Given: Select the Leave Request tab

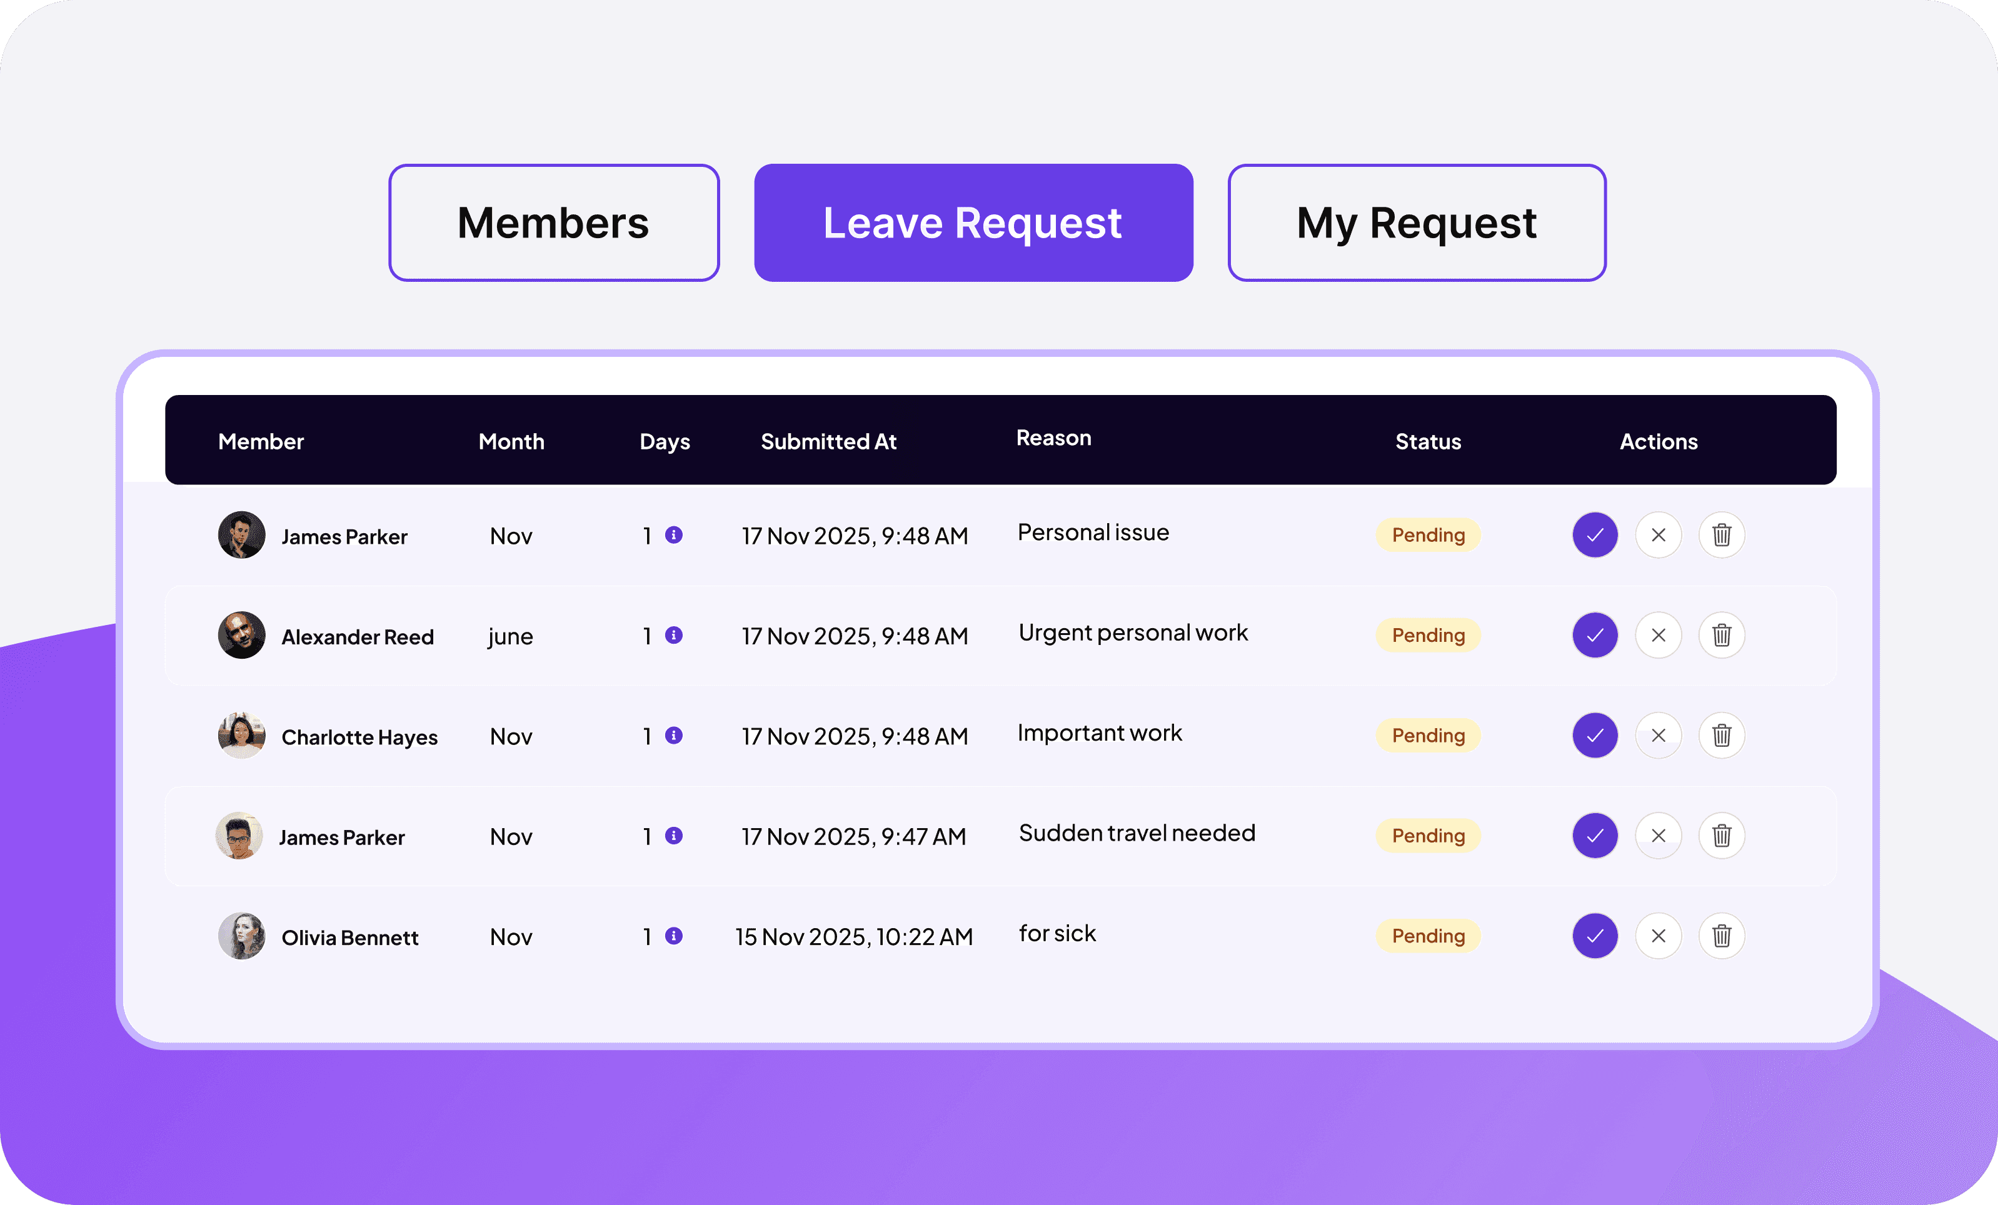Looking at the screenshot, I should click(973, 222).
